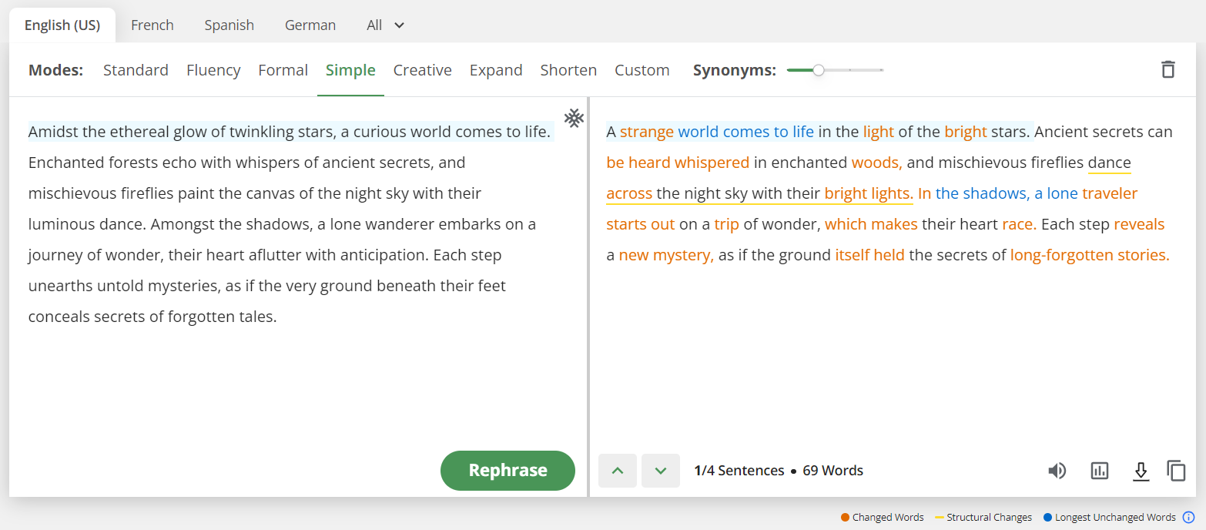Listen to output with speaker icon
The height and width of the screenshot is (530, 1206).
click(1057, 471)
